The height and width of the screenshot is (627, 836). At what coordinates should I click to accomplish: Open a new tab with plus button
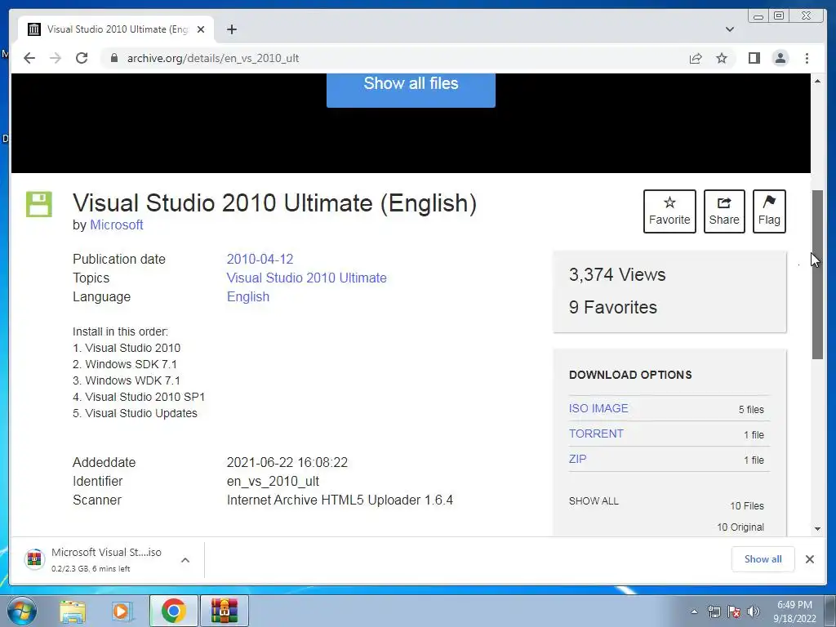[x=231, y=29]
